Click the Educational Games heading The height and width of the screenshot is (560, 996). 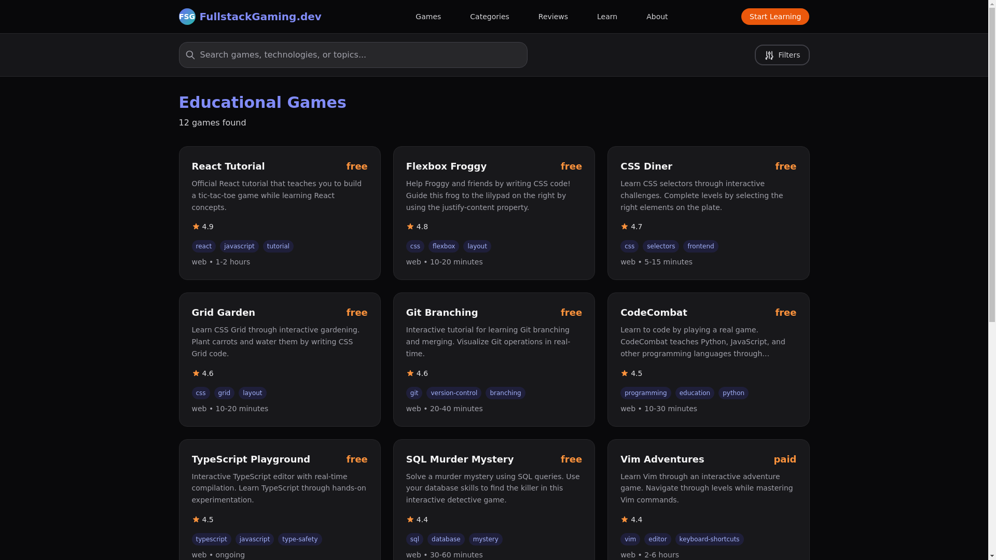tap(262, 103)
